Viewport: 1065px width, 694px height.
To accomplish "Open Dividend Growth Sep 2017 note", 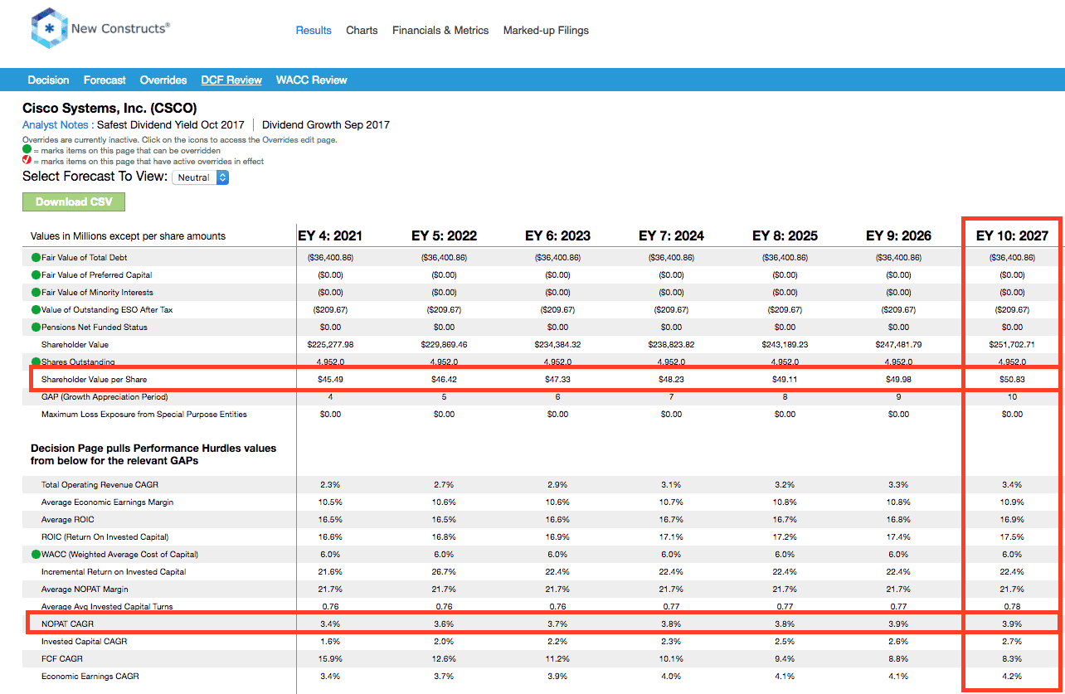I will (x=326, y=124).
